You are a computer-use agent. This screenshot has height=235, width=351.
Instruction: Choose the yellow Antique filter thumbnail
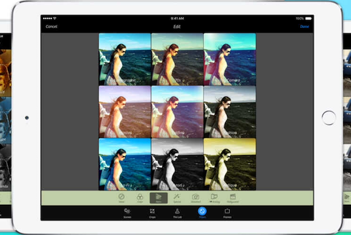click(230, 164)
